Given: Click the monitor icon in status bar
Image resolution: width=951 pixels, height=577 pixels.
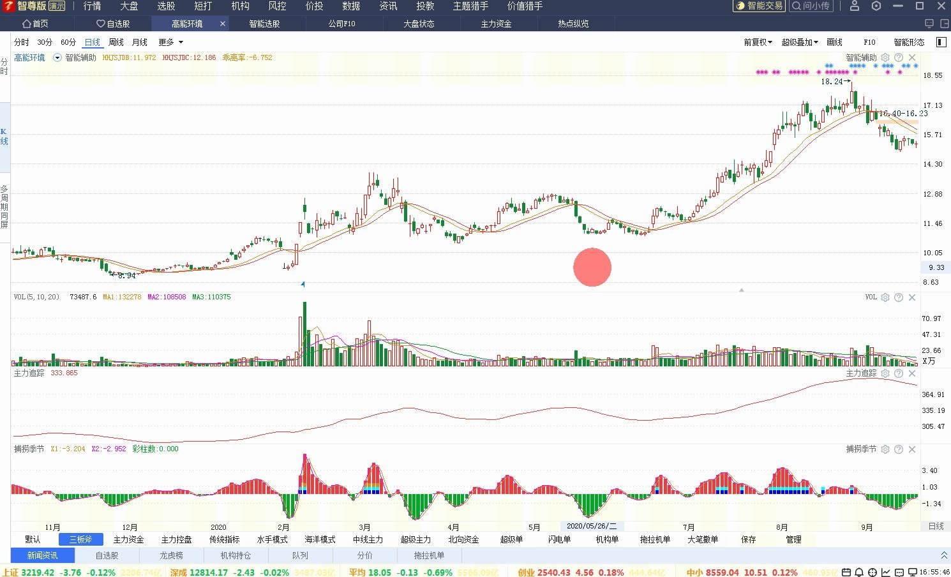Looking at the screenshot, I should 913,572.
